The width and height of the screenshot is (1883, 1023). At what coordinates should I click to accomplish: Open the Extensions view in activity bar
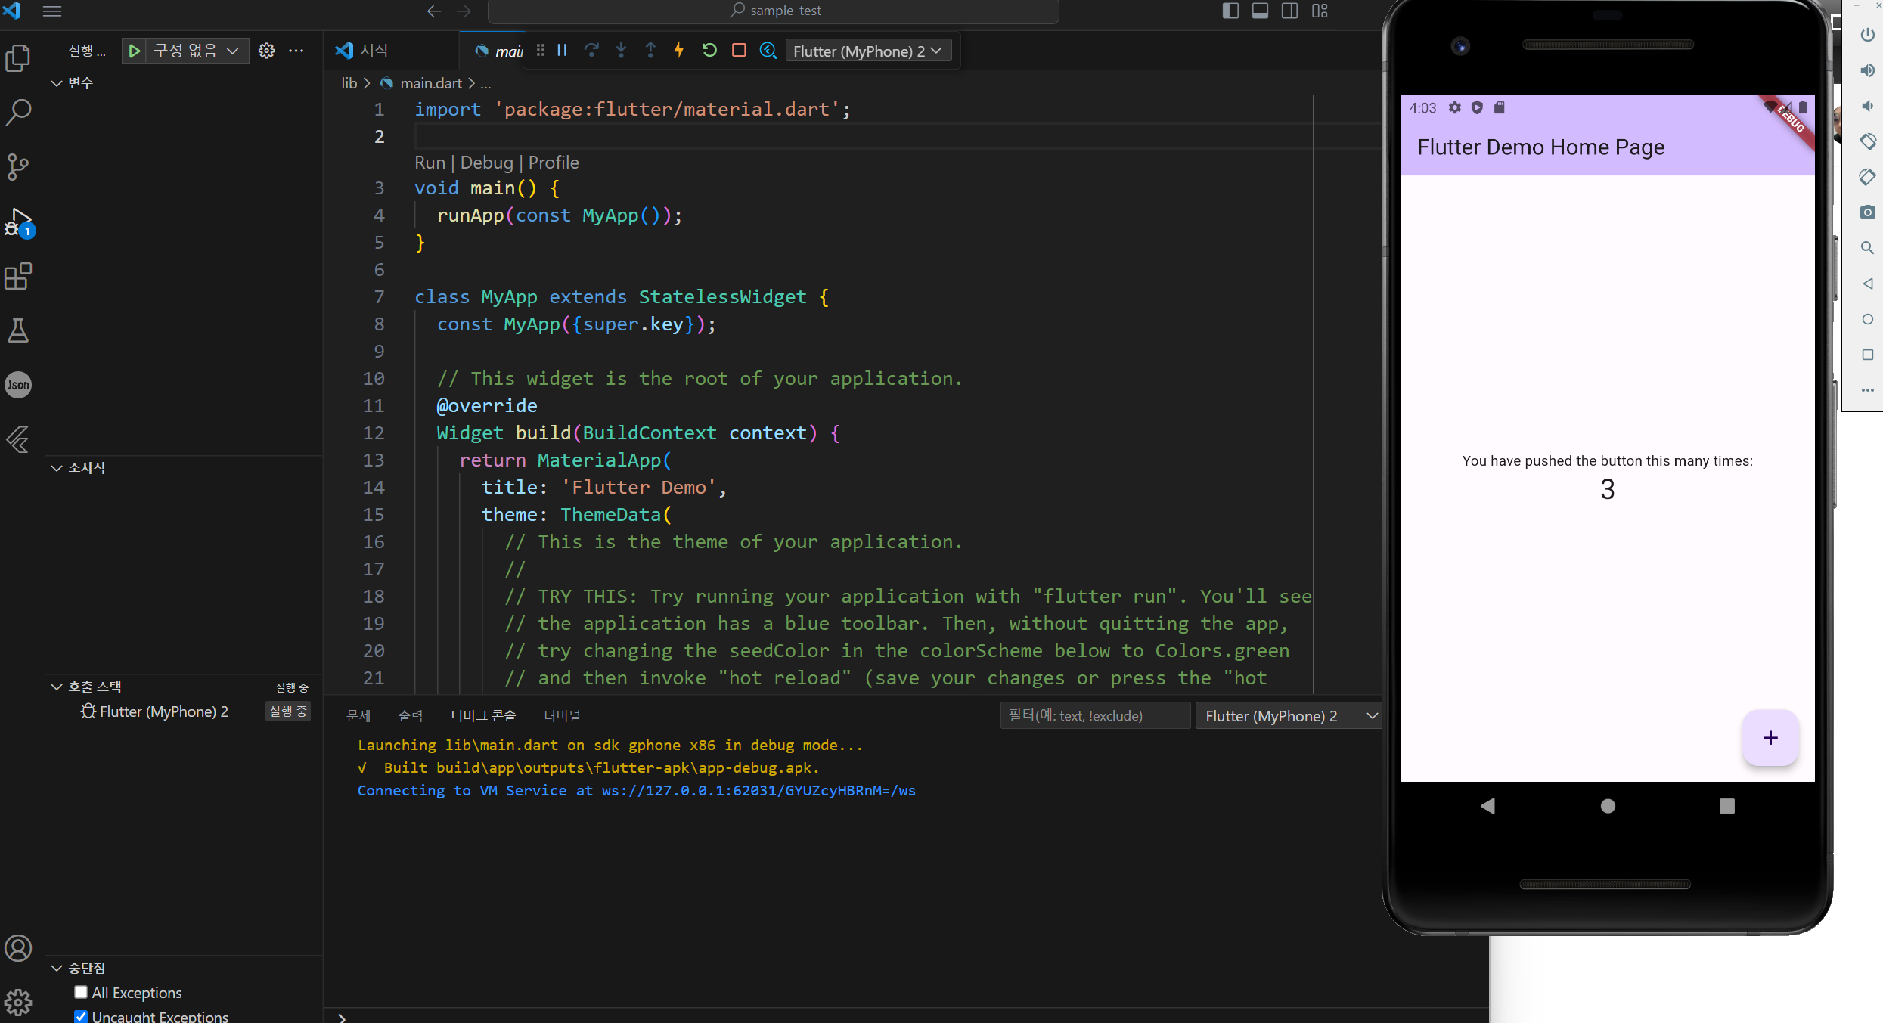pyautogui.click(x=18, y=276)
